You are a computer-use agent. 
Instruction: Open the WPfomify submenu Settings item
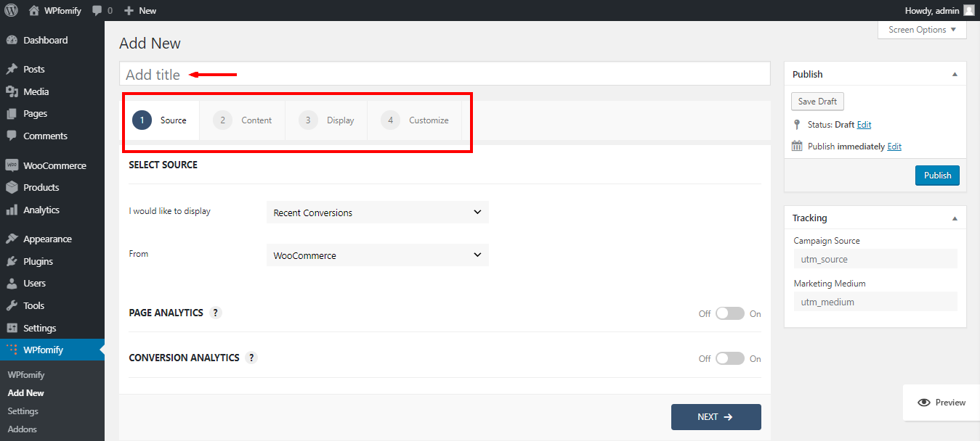pyautogui.click(x=23, y=411)
